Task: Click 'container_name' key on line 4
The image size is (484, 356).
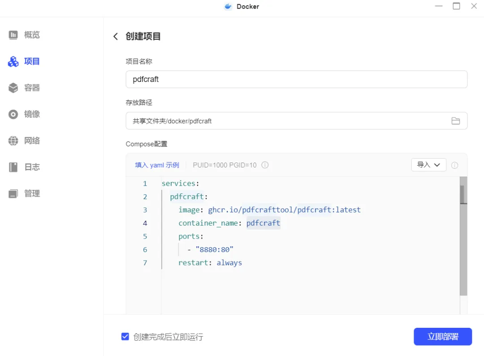Action: click(208, 223)
